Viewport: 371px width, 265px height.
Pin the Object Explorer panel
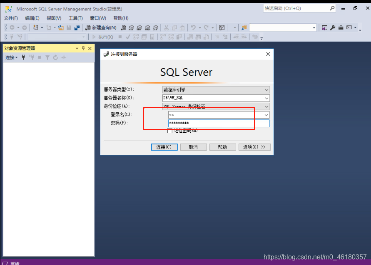(83, 48)
